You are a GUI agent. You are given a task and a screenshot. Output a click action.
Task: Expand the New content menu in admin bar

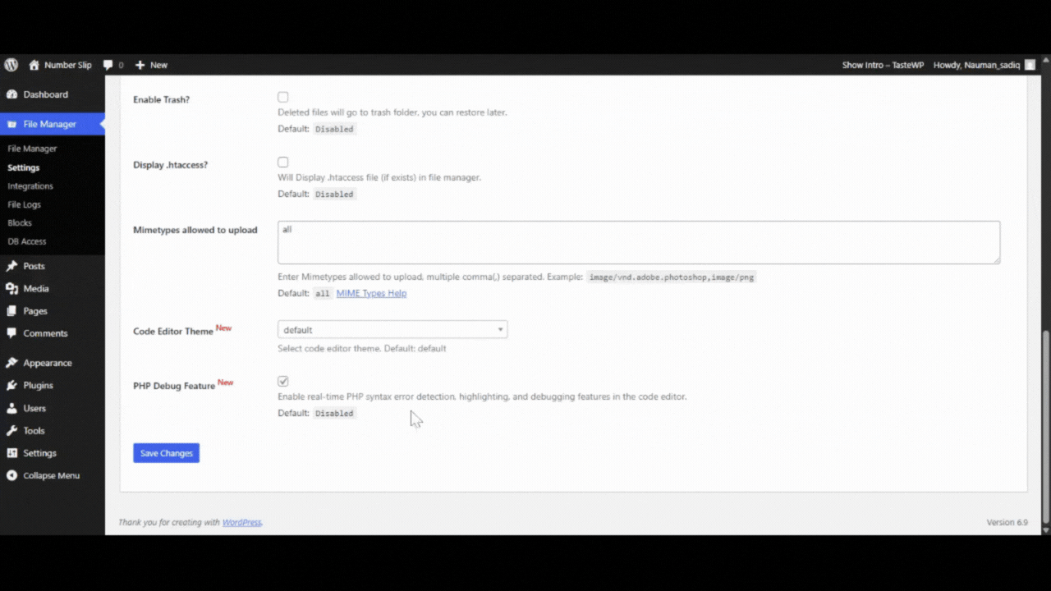(x=151, y=65)
